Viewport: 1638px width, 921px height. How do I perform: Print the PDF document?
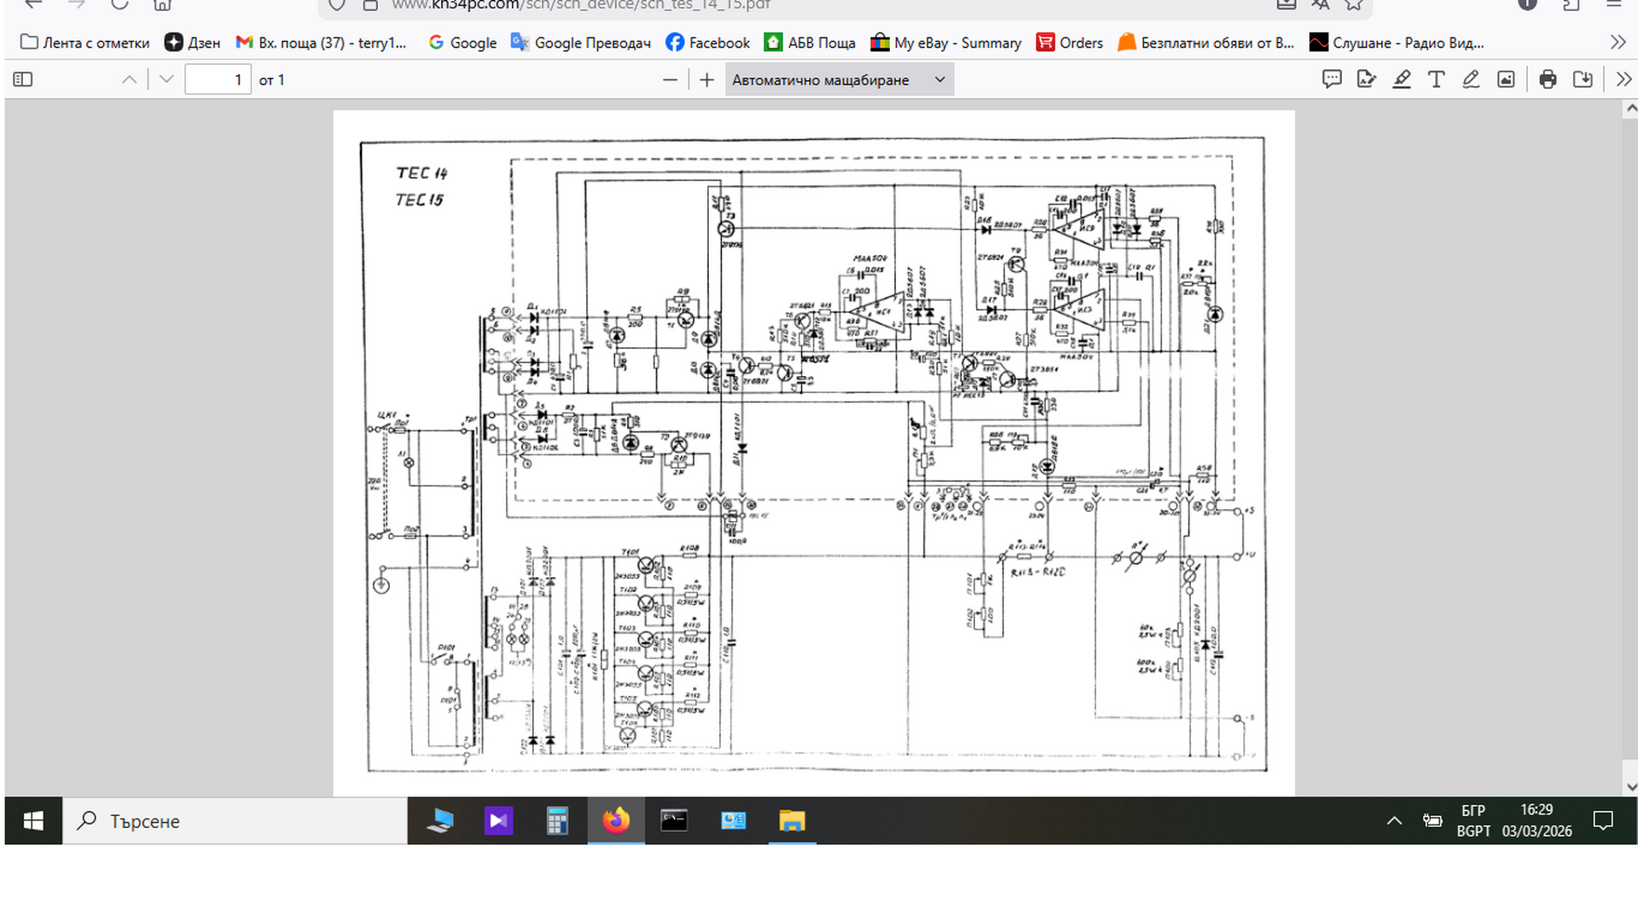[x=1548, y=79]
